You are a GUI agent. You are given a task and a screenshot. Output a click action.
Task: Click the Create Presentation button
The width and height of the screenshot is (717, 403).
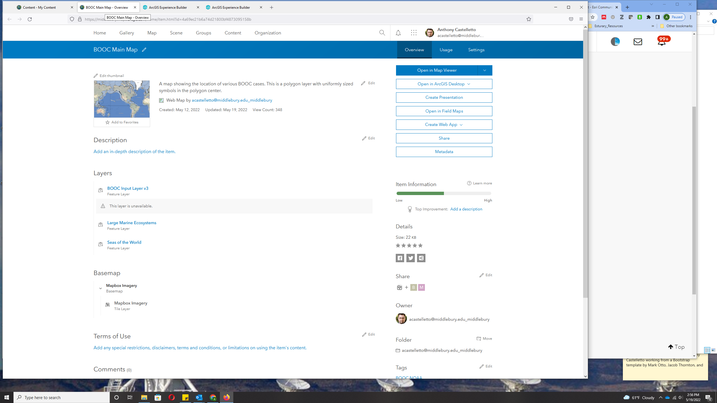(x=444, y=97)
